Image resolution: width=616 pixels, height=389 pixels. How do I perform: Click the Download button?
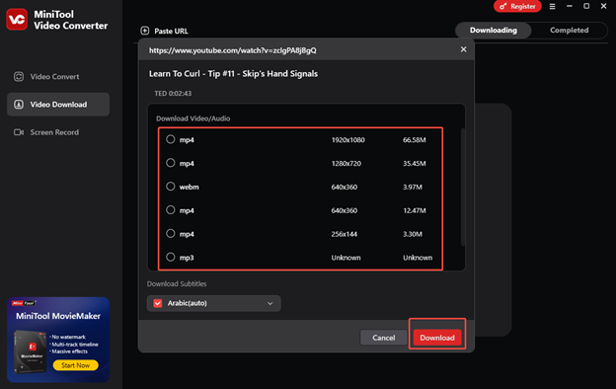(x=437, y=338)
